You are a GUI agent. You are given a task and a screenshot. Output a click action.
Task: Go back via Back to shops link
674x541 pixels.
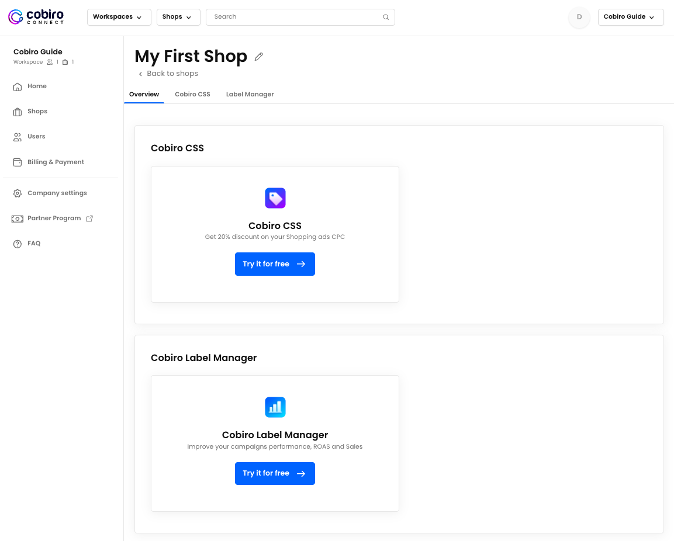point(172,74)
